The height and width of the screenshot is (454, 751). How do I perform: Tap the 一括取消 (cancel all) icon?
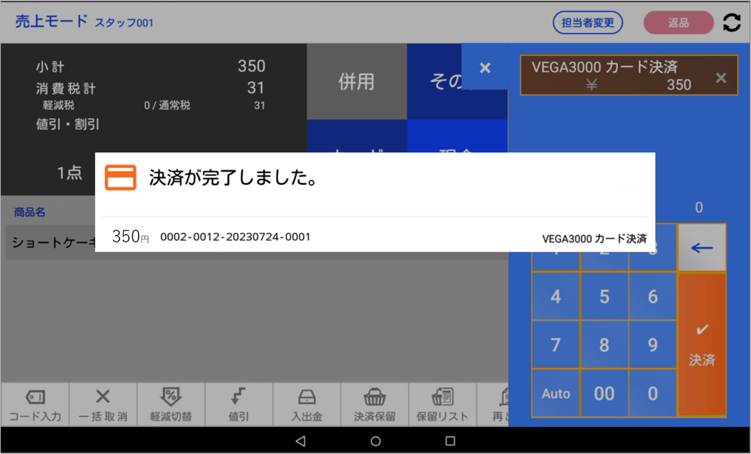click(102, 404)
